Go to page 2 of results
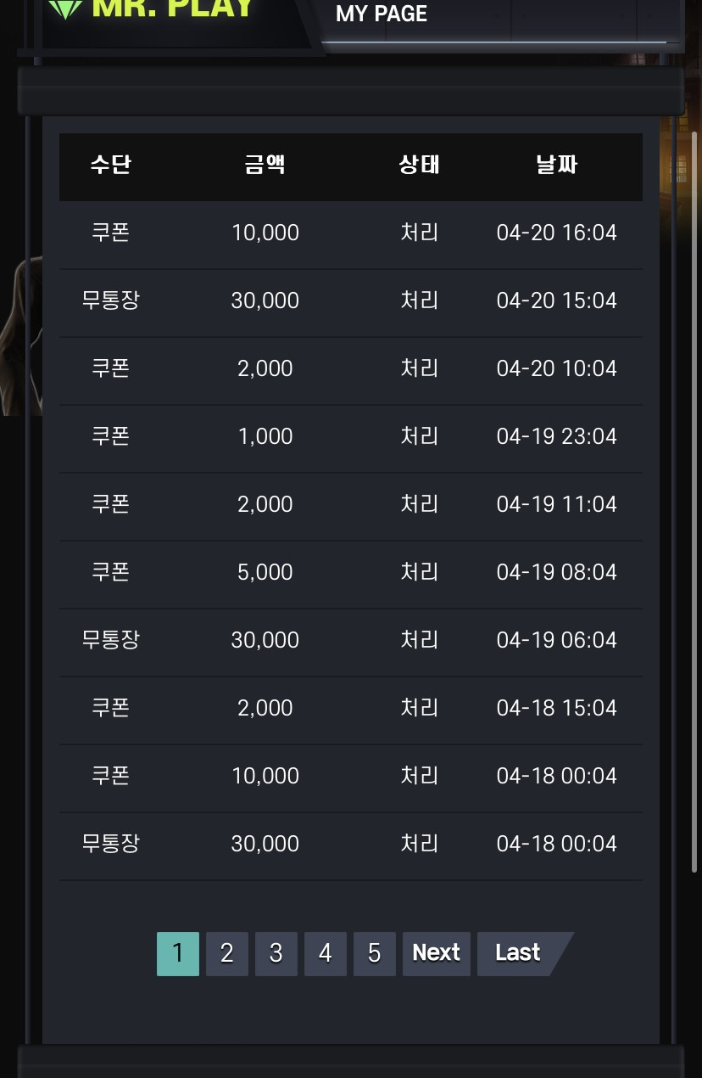The image size is (702, 1078). pos(227,953)
